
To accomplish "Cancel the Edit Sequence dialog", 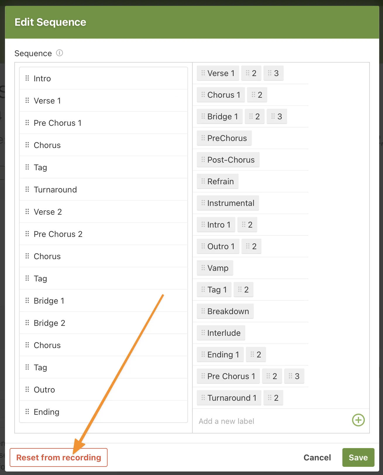I will tap(317, 457).
